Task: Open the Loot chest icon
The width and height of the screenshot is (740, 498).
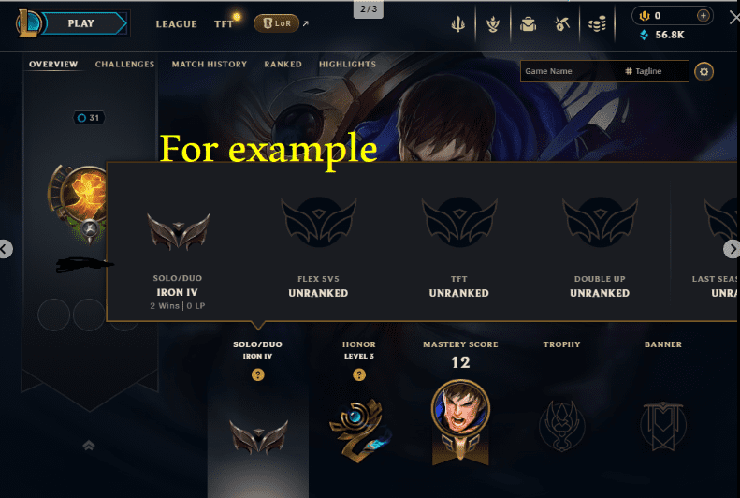Action: (528, 23)
